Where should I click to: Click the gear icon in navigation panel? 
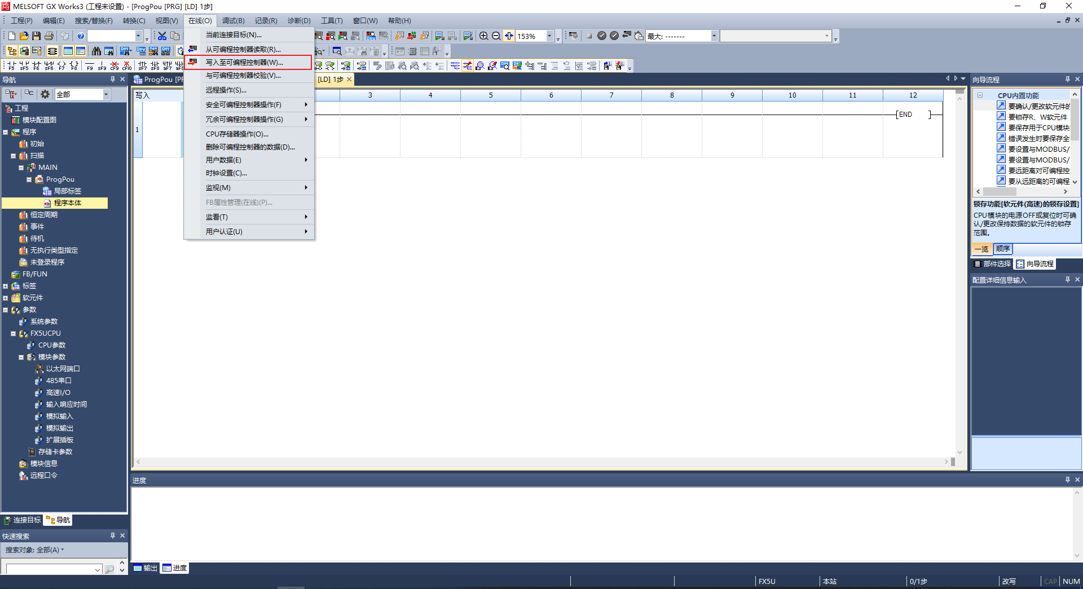point(45,94)
